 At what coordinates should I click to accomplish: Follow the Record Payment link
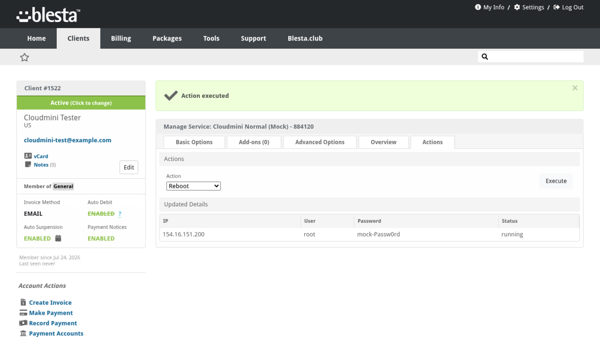click(53, 323)
